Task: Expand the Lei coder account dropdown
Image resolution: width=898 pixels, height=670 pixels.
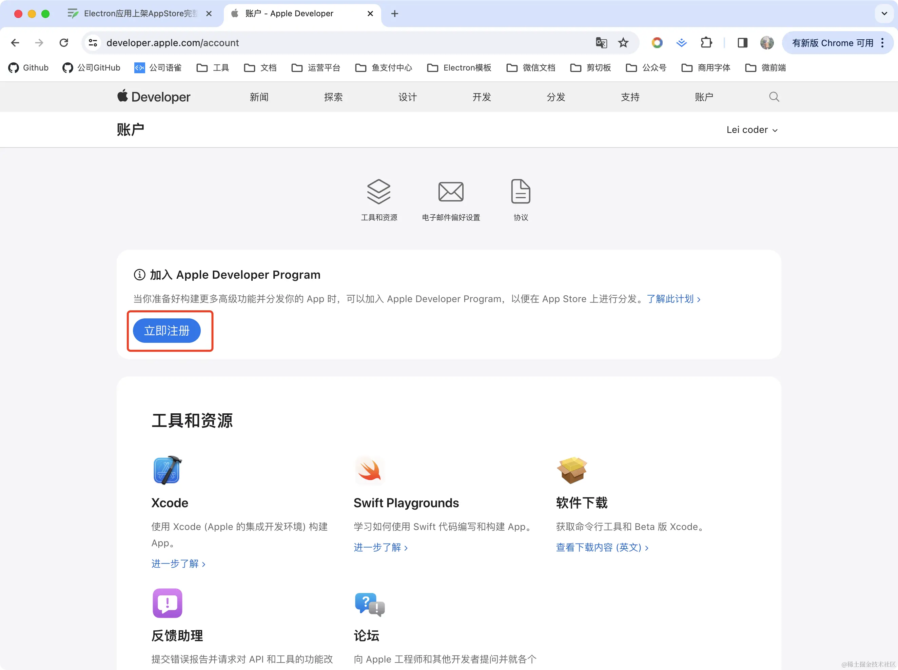Action: [752, 130]
